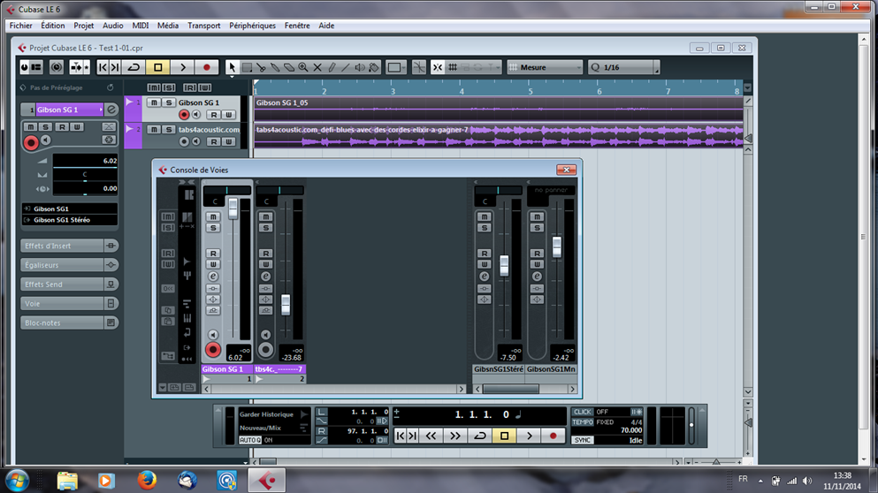The width and height of the screenshot is (878, 493).
Task: Toggle the AUTO Q button
Action: tap(250, 440)
